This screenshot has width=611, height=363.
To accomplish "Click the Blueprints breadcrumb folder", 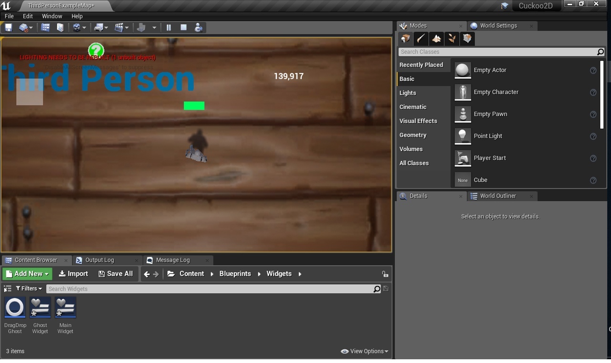I will click(235, 274).
